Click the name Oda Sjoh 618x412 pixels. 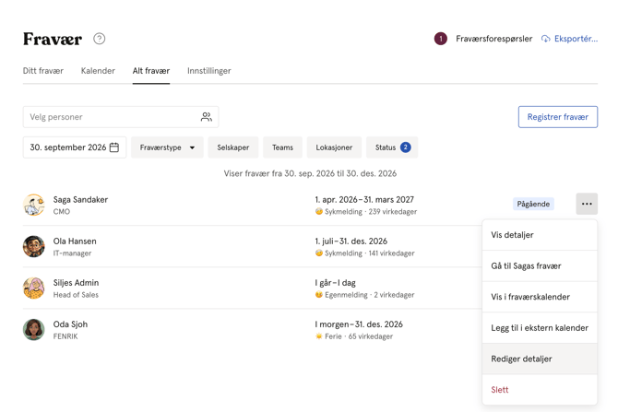click(70, 324)
